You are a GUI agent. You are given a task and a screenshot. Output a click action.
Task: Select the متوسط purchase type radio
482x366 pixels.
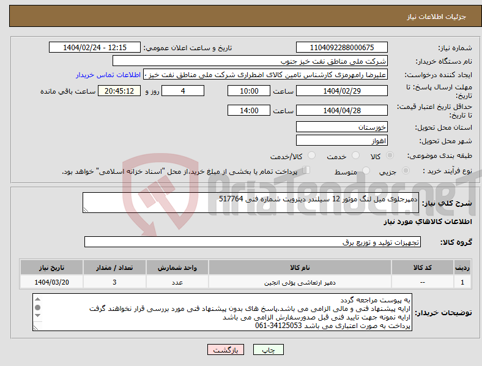pyautogui.click(x=366, y=170)
